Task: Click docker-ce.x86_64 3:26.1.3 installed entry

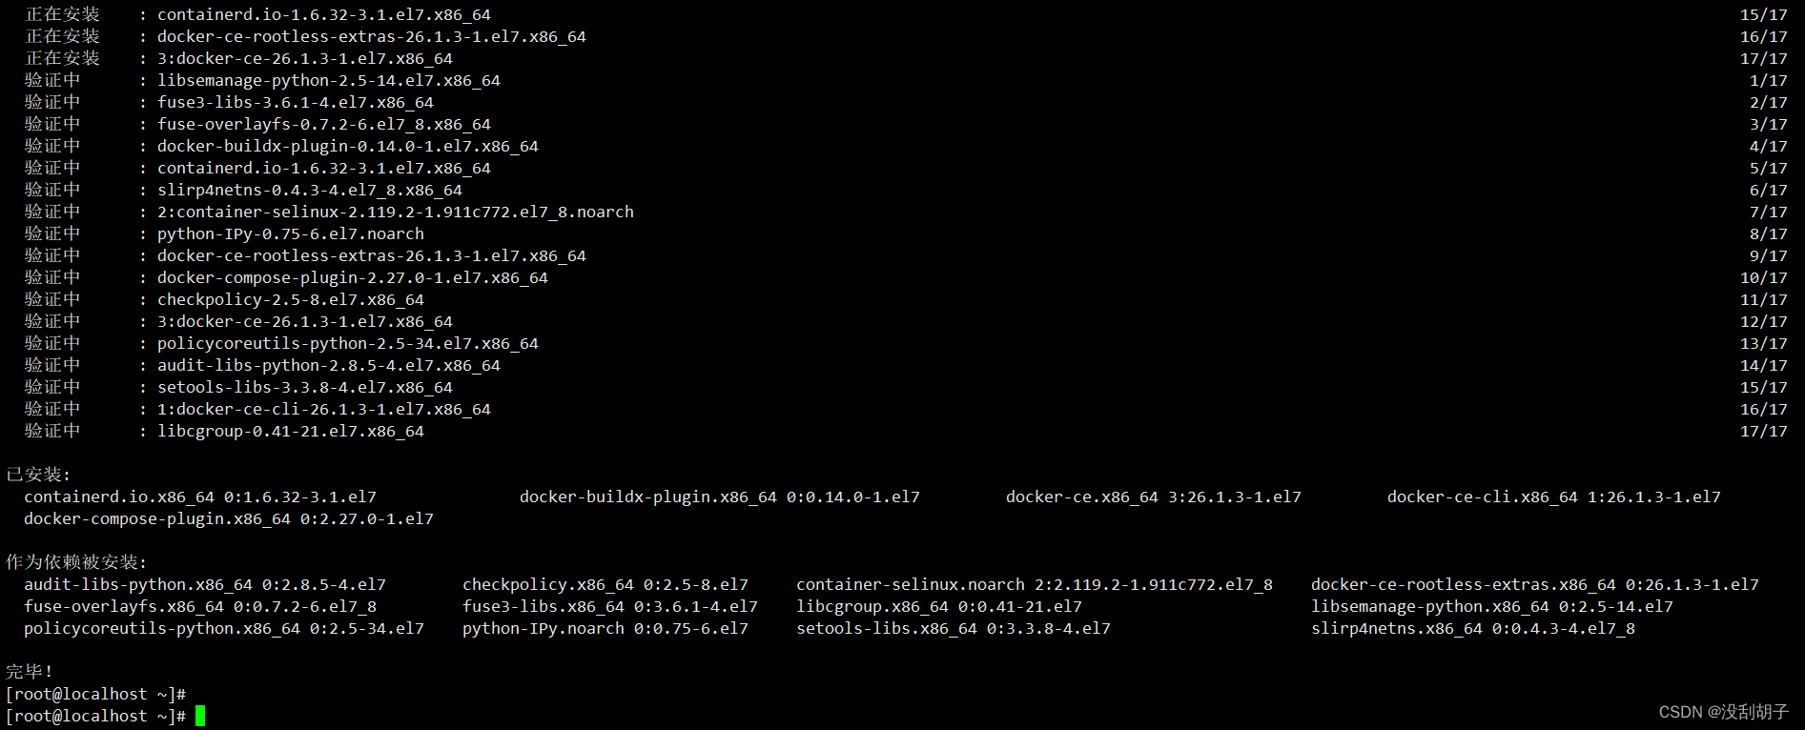Action: point(1153,497)
